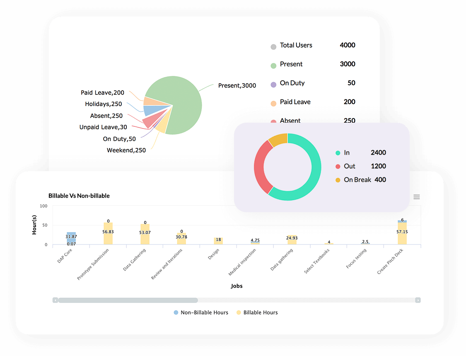Screen dimensions: 466x356
Task: Click the "Holidays,250" pie label
Action: point(103,104)
